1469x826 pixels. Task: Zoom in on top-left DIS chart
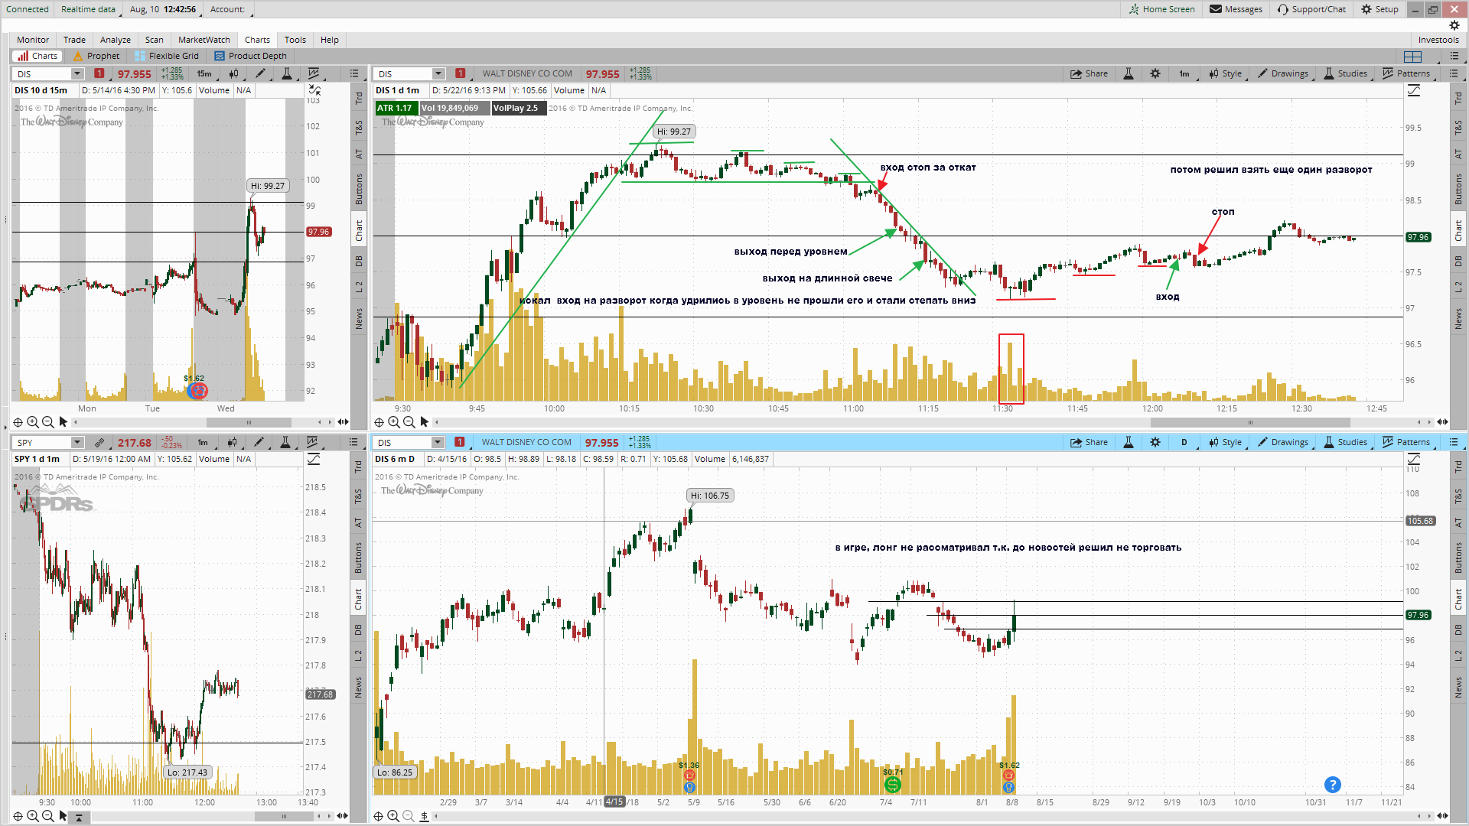33,422
